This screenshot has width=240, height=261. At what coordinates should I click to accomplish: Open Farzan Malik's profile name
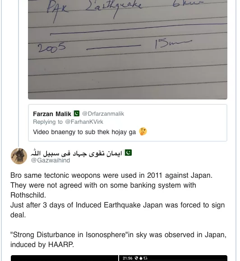click(52, 114)
